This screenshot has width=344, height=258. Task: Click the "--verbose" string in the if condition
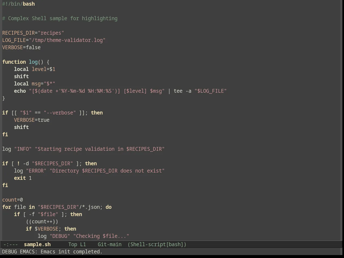click(x=60, y=113)
